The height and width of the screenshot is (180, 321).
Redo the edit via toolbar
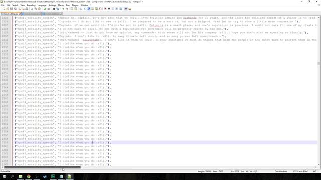point(49,9)
